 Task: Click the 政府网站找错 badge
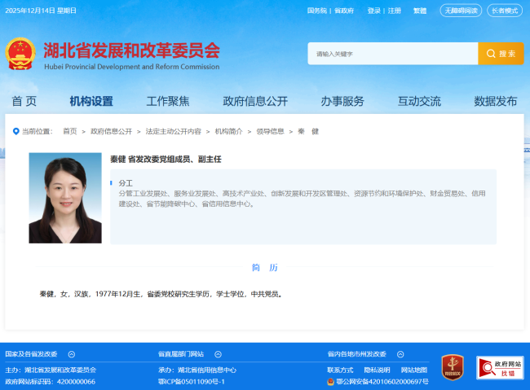500,368
